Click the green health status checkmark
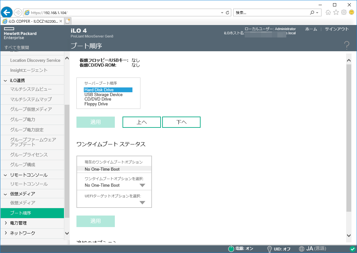Viewport: 357px width, 253px height. click(352, 249)
